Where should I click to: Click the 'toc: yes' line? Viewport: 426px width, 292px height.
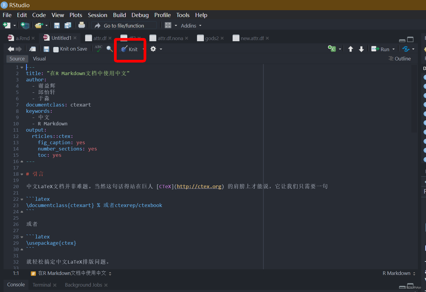click(x=49, y=155)
